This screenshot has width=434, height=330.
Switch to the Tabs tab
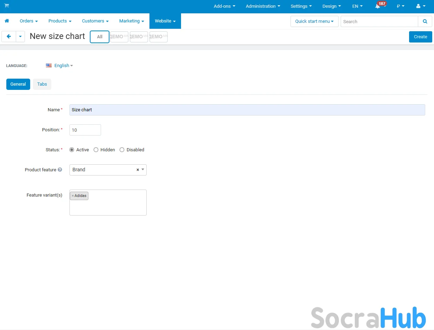[x=42, y=84]
